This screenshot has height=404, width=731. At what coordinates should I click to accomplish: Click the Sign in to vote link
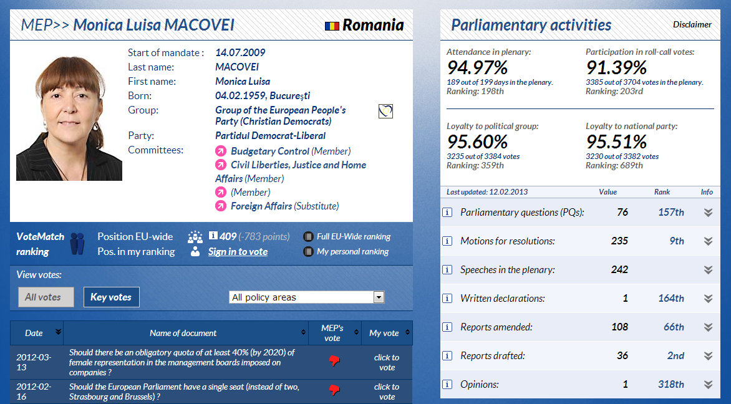click(238, 252)
